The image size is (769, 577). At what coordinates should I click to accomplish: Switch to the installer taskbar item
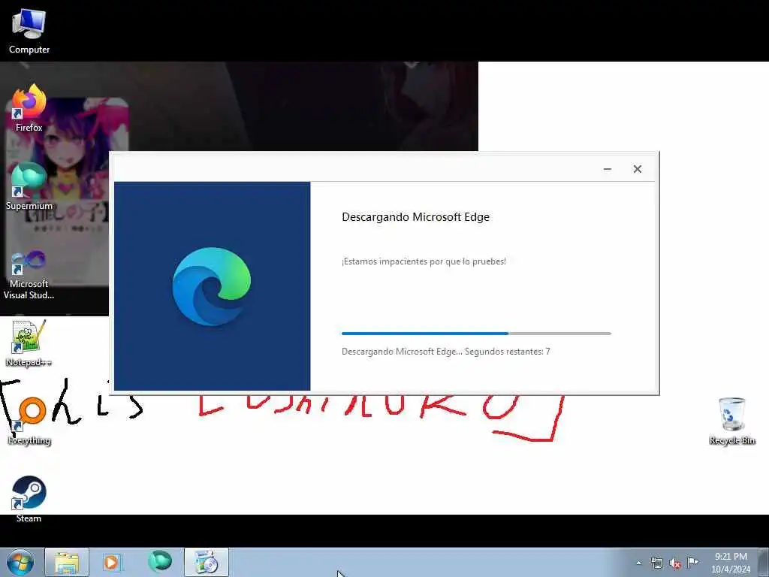click(x=207, y=562)
